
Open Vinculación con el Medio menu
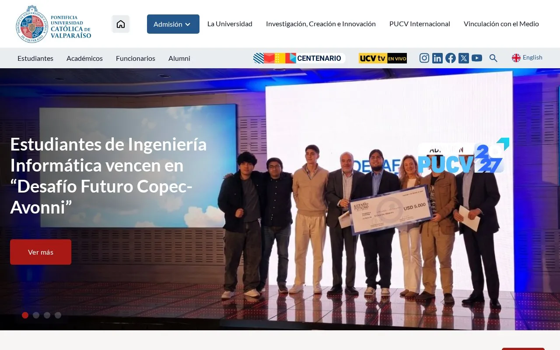coord(501,24)
